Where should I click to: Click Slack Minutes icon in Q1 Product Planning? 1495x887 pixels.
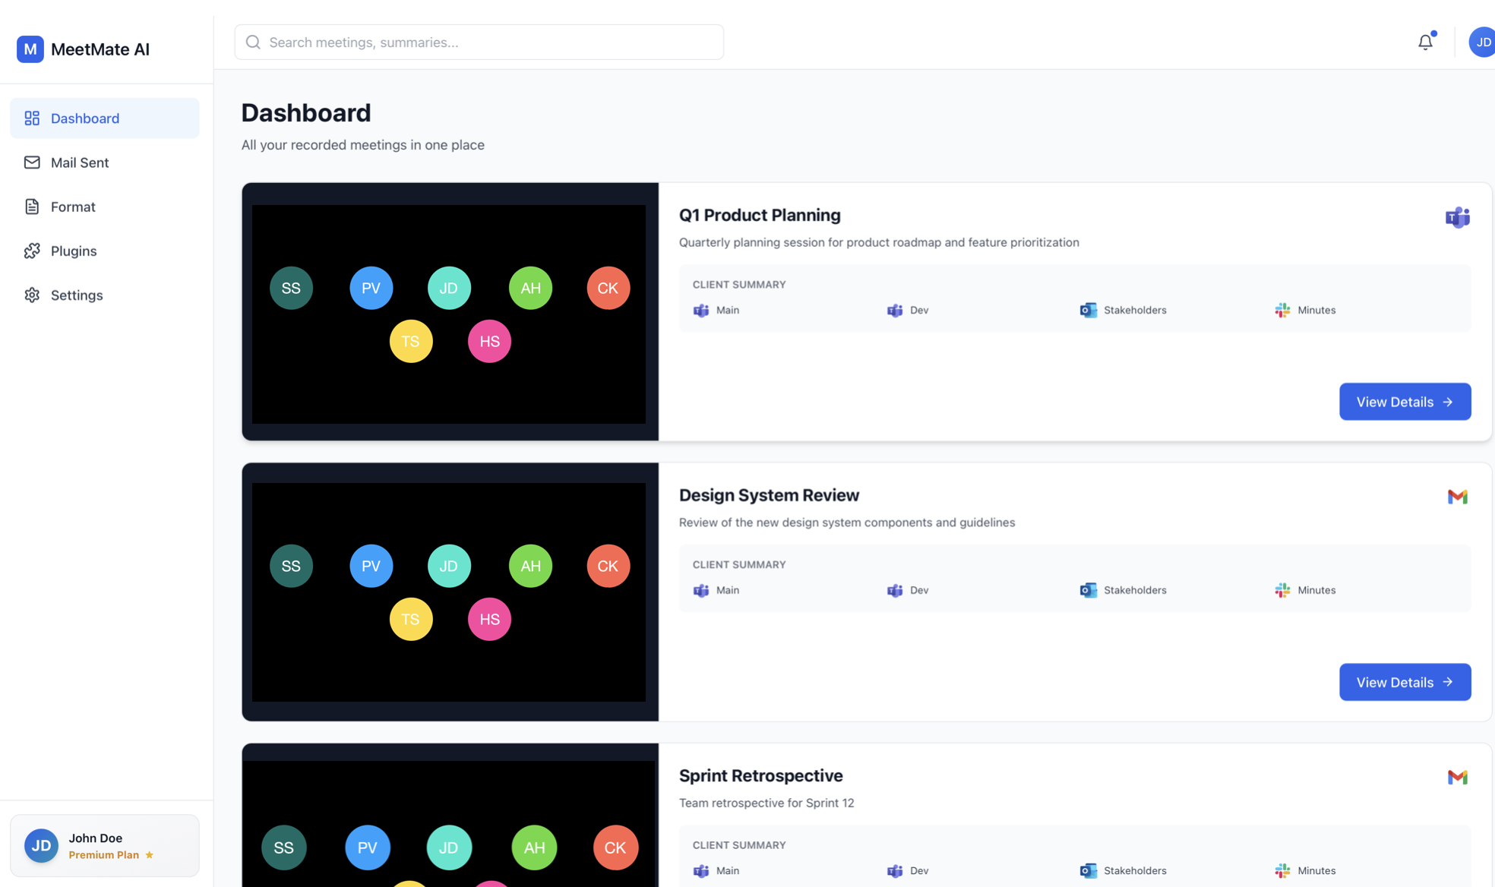[x=1282, y=310]
